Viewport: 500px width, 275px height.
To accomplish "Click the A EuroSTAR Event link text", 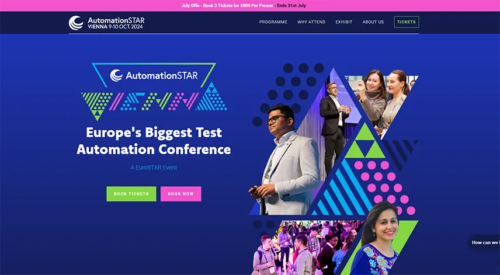I will pyautogui.click(x=154, y=168).
